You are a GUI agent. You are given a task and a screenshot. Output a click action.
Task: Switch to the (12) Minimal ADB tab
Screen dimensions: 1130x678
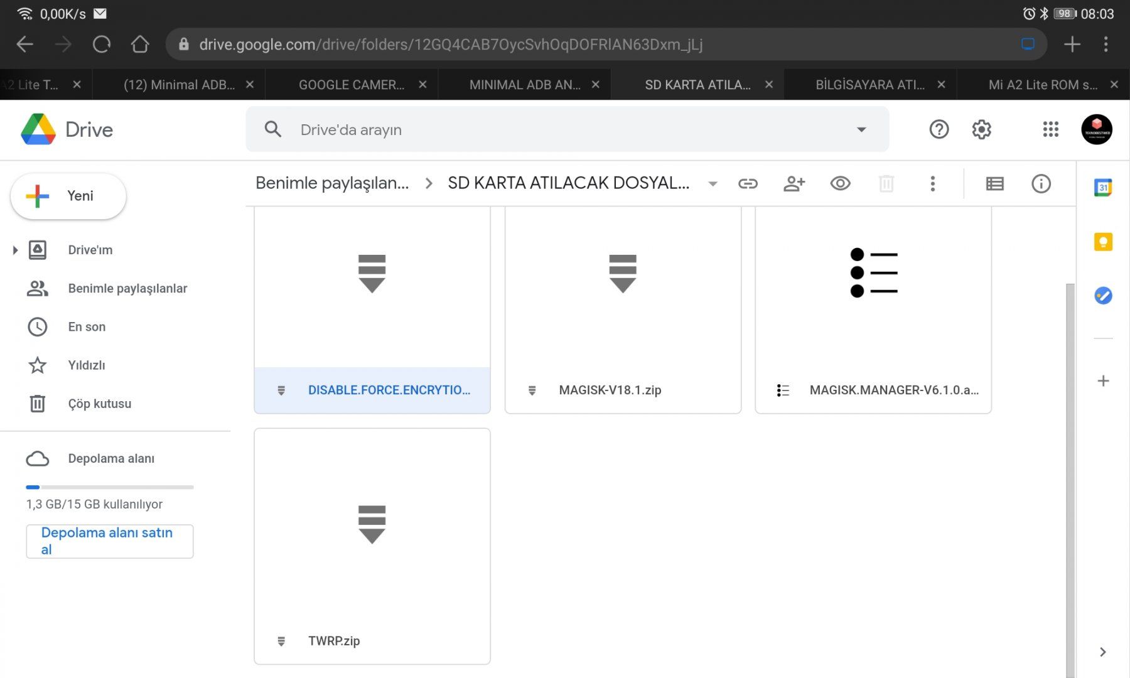pos(179,85)
